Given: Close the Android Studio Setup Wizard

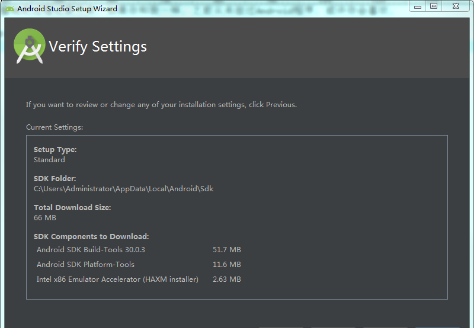Looking at the screenshot, I should (x=456, y=7).
